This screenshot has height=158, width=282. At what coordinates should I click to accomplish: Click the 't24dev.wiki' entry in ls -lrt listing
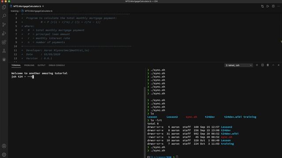coord(230,133)
